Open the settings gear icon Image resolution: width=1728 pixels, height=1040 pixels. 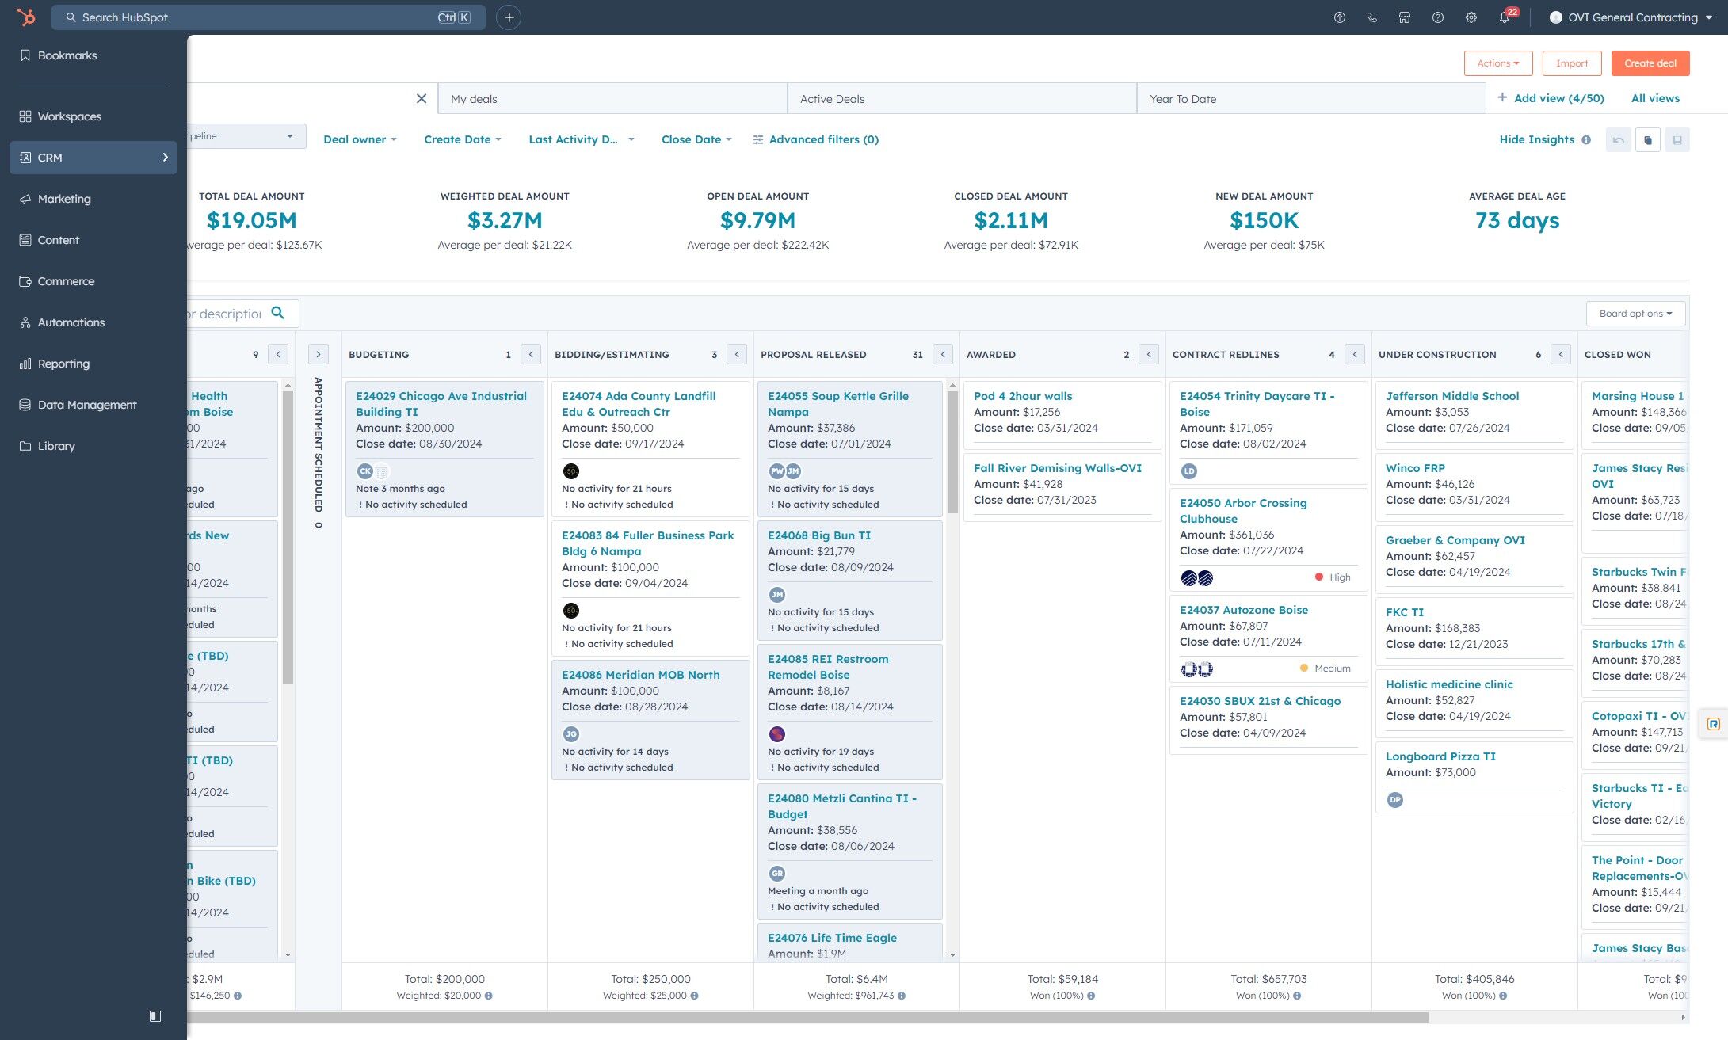[x=1471, y=17]
